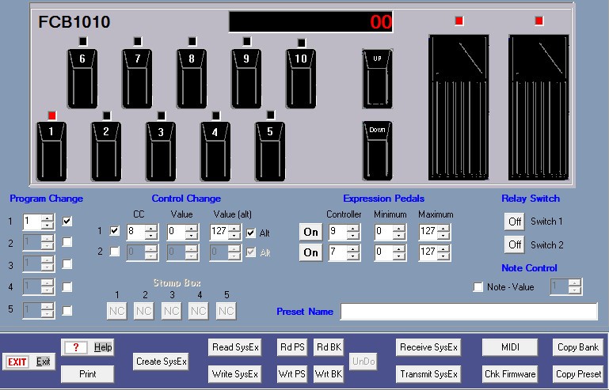609x390 pixels.
Task: Enable Program Change 2 checkbox
Action: [67, 242]
